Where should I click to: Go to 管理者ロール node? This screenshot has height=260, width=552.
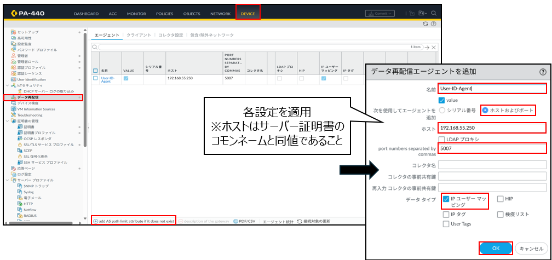coord(27,61)
